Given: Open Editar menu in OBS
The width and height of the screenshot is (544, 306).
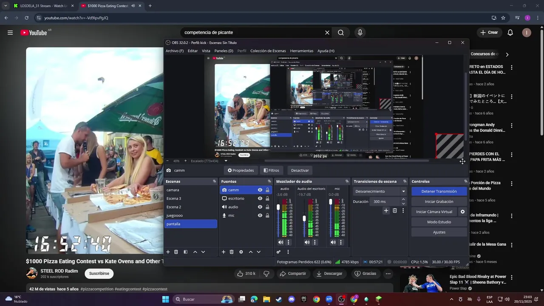Looking at the screenshot, I should click(193, 51).
